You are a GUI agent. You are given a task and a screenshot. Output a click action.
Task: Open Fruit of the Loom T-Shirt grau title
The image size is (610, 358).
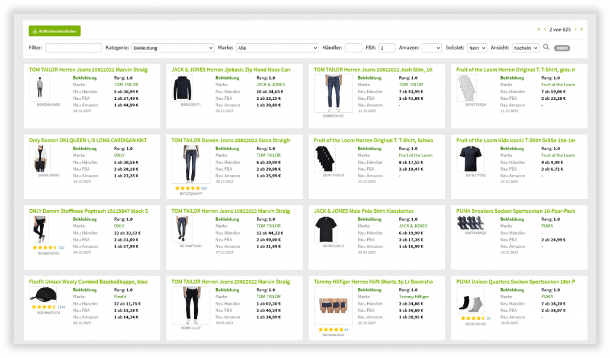click(x=515, y=70)
